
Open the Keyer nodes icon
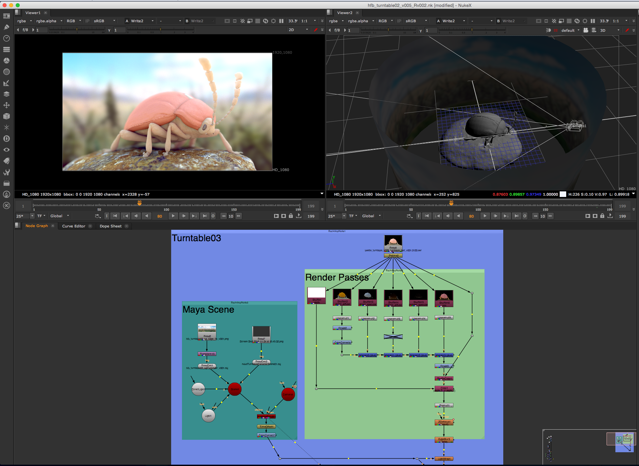pyautogui.click(x=7, y=83)
